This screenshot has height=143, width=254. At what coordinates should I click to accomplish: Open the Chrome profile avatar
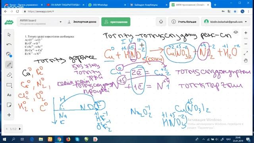(x=242, y=12)
